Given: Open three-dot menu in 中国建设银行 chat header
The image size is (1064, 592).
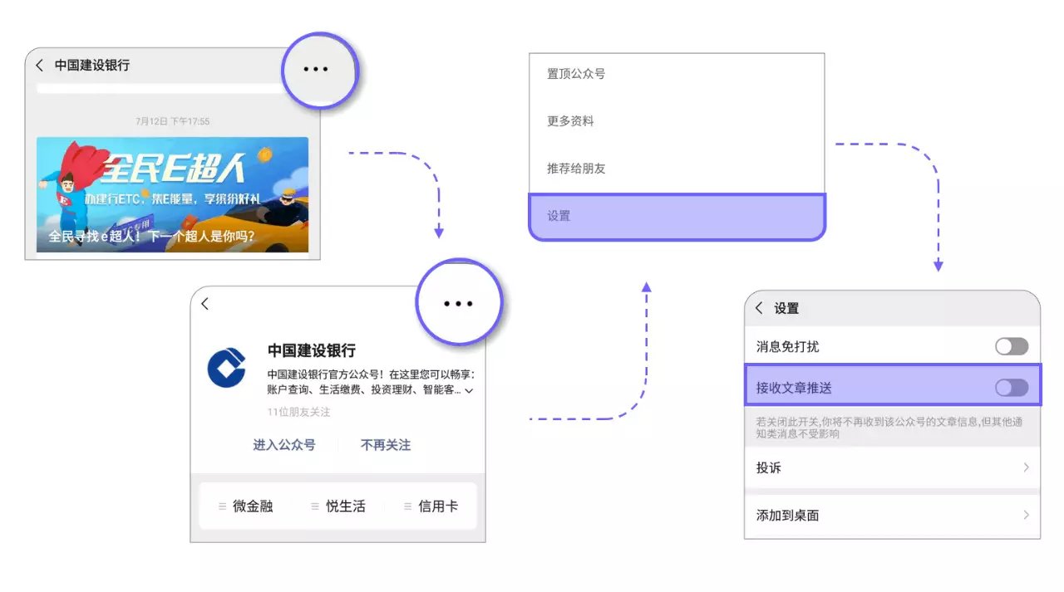Looking at the screenshot, I should [316, 69].
